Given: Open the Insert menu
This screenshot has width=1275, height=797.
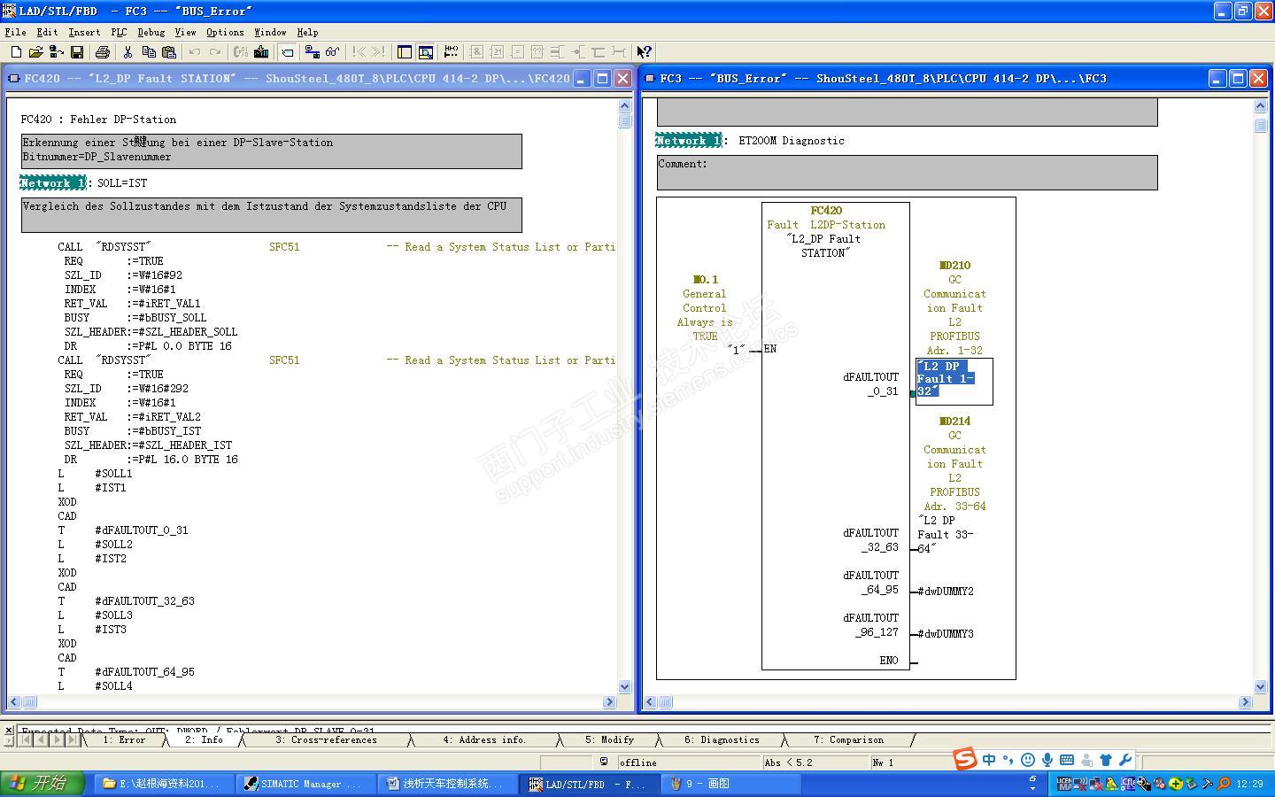Looking at the screenshot, I should coord(84,32).
